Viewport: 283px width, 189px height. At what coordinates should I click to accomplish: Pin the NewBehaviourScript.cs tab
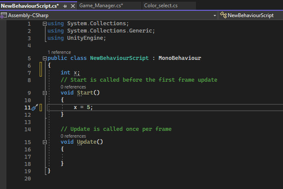click(65, 6)
